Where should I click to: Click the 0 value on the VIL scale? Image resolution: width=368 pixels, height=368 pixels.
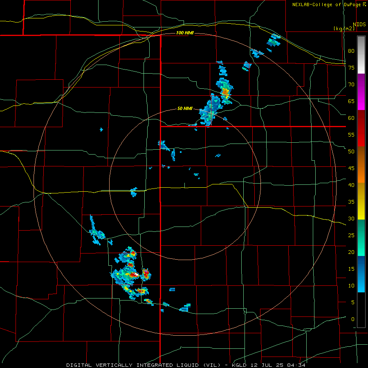[x=353, y=319]
